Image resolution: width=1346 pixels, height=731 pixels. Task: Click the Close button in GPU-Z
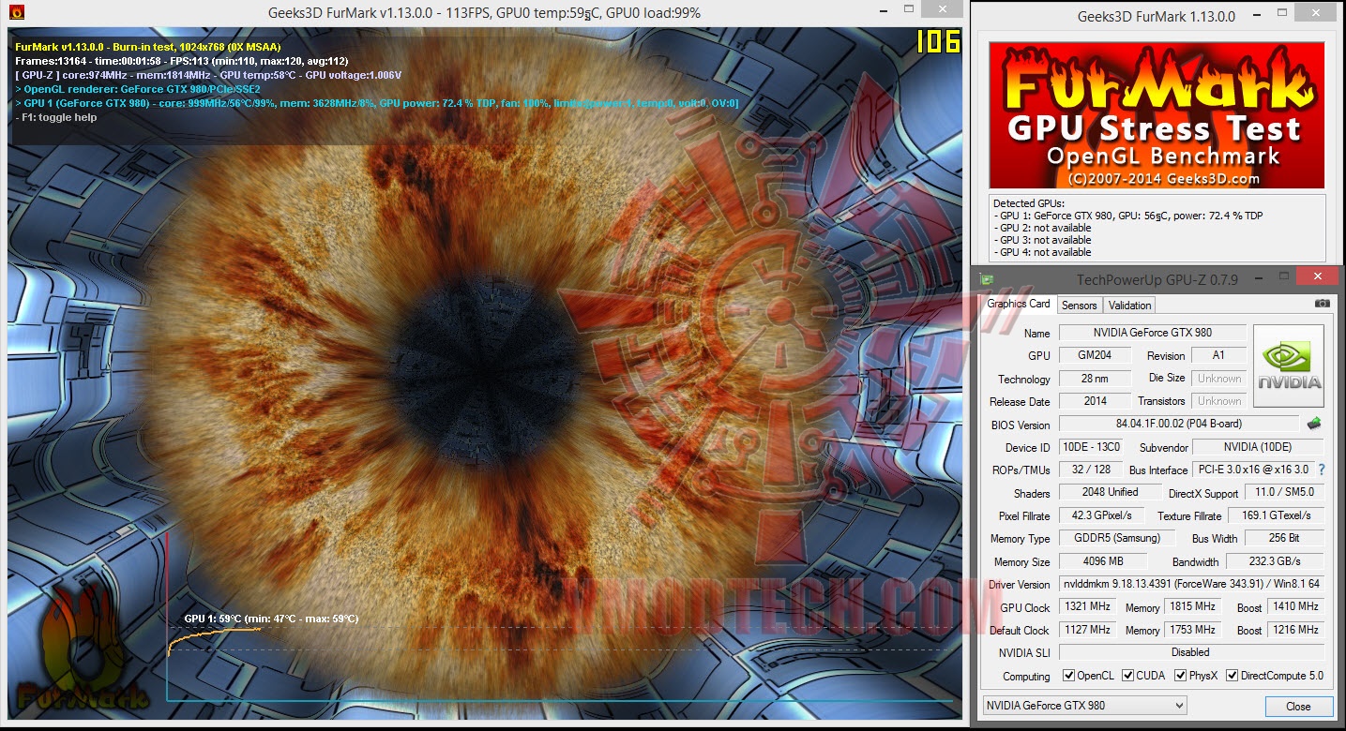click(x=1297, y=706)
